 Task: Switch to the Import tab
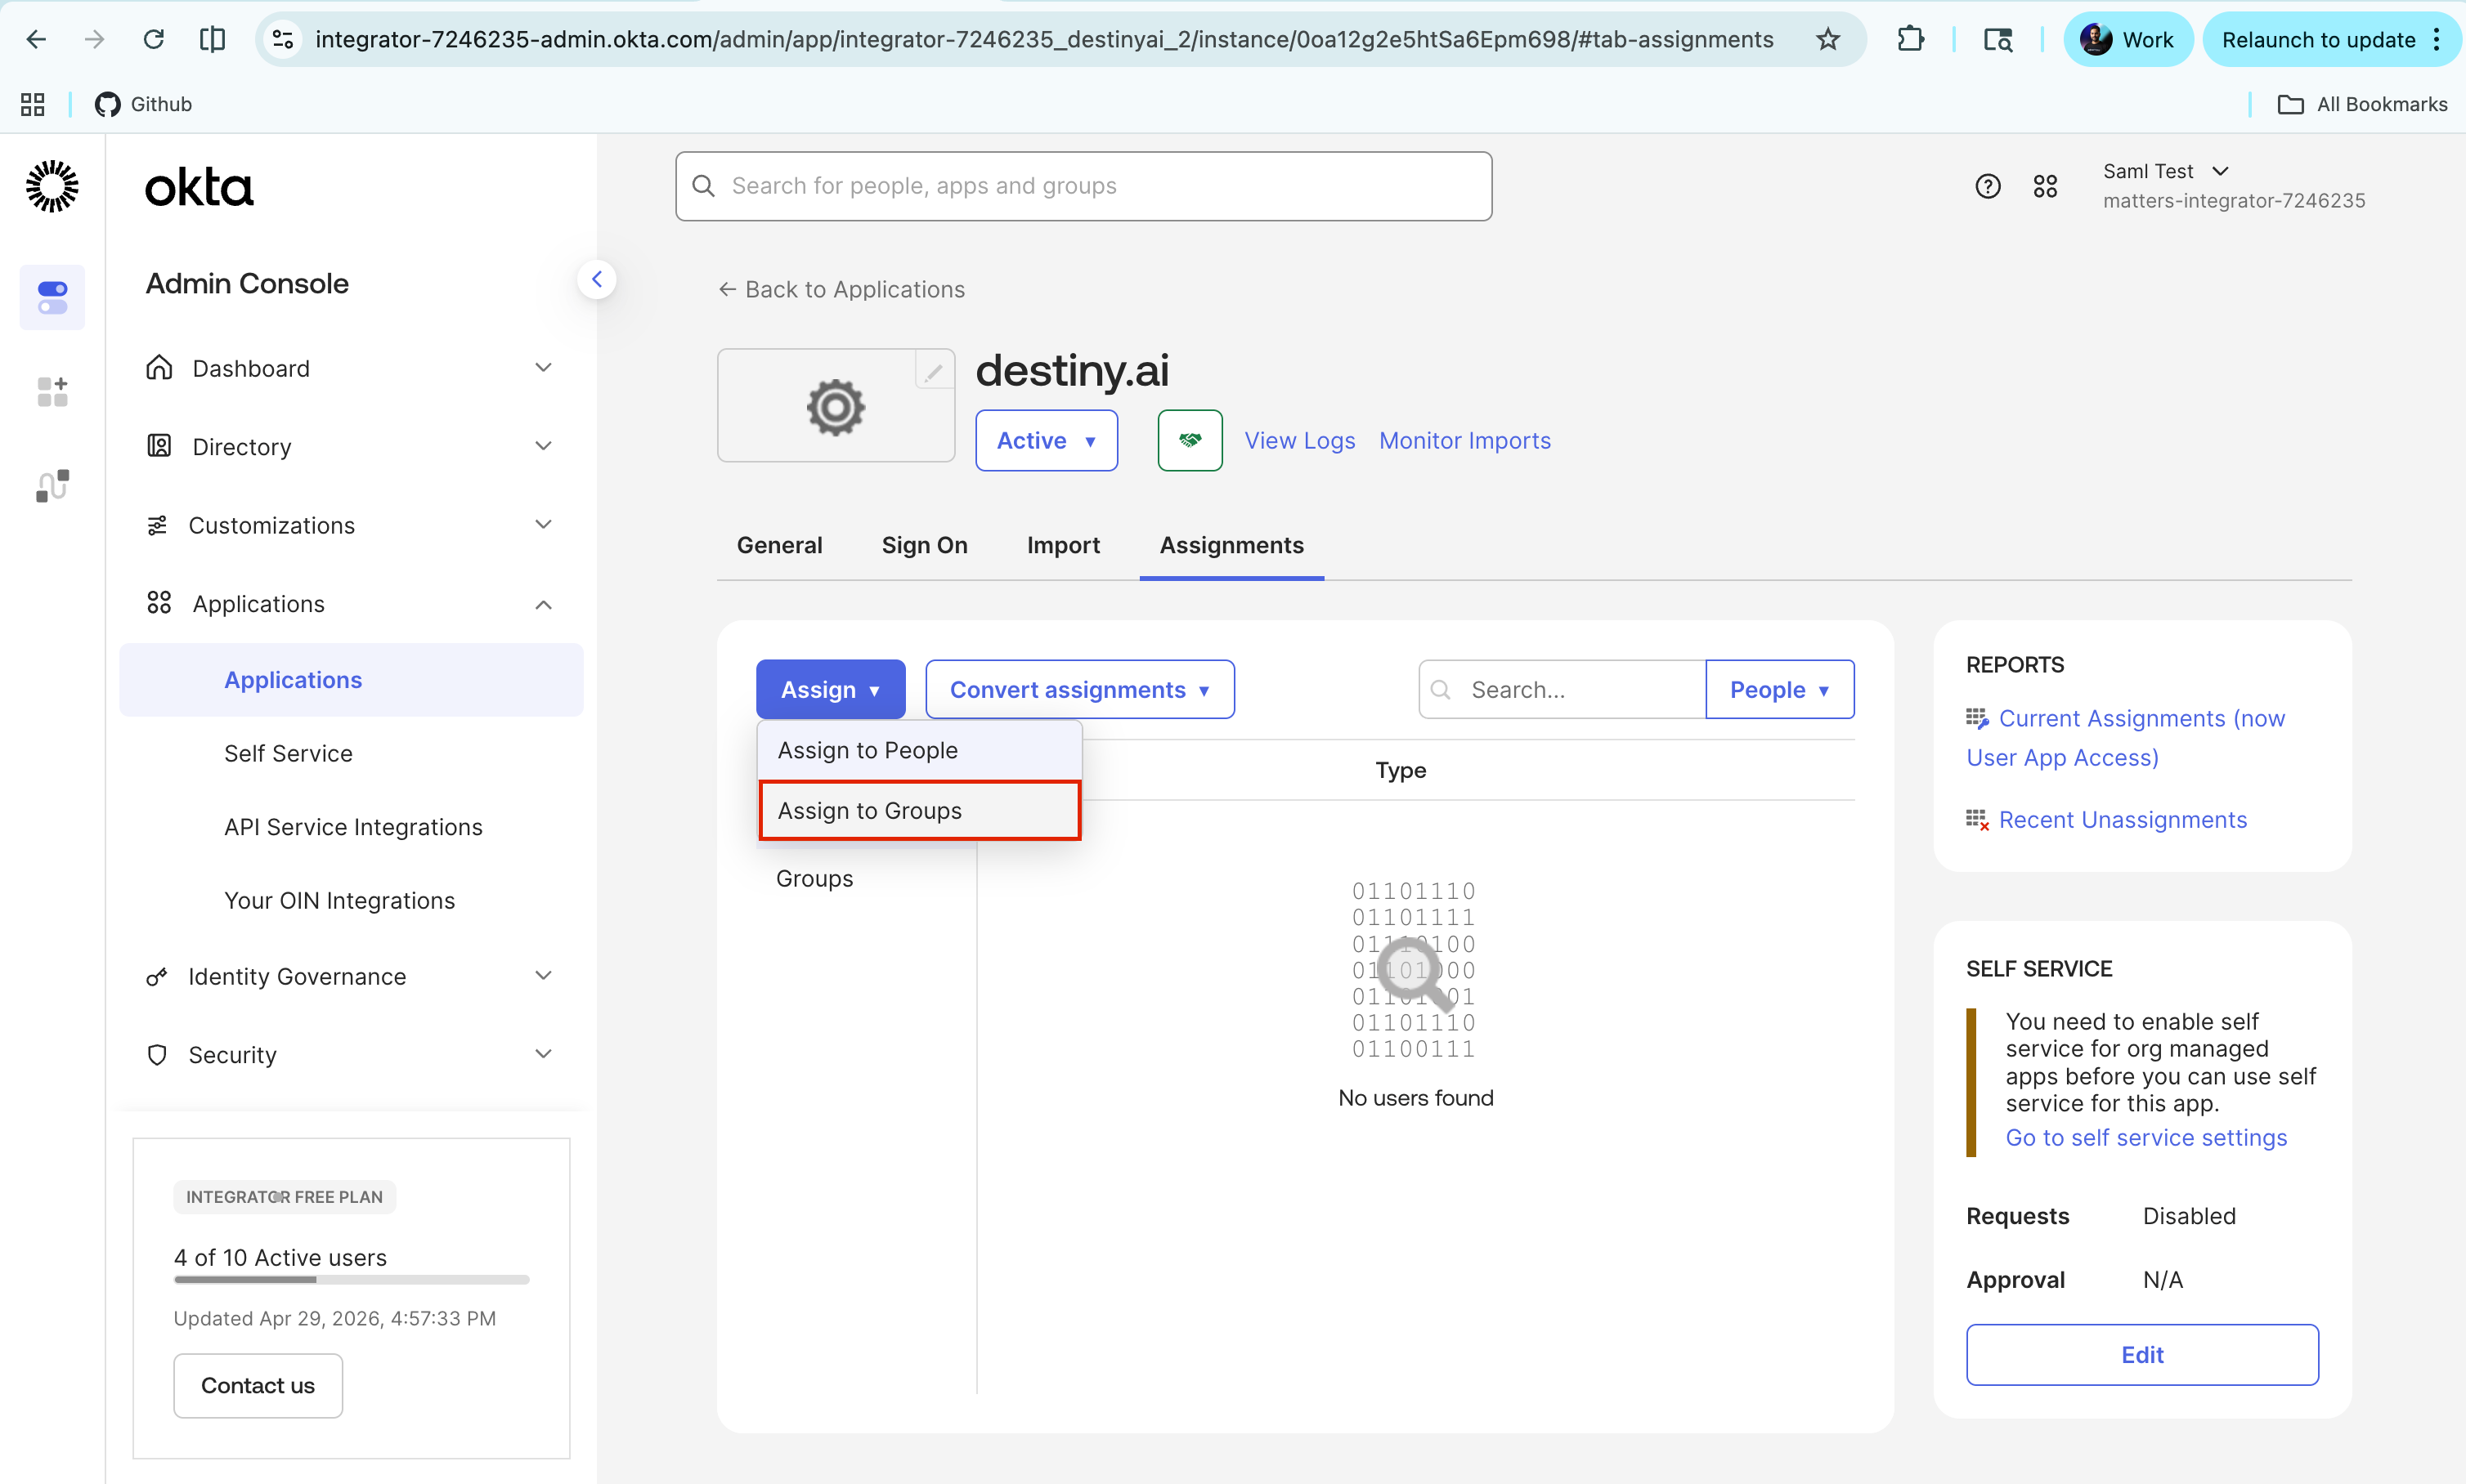click(1062, 545)
